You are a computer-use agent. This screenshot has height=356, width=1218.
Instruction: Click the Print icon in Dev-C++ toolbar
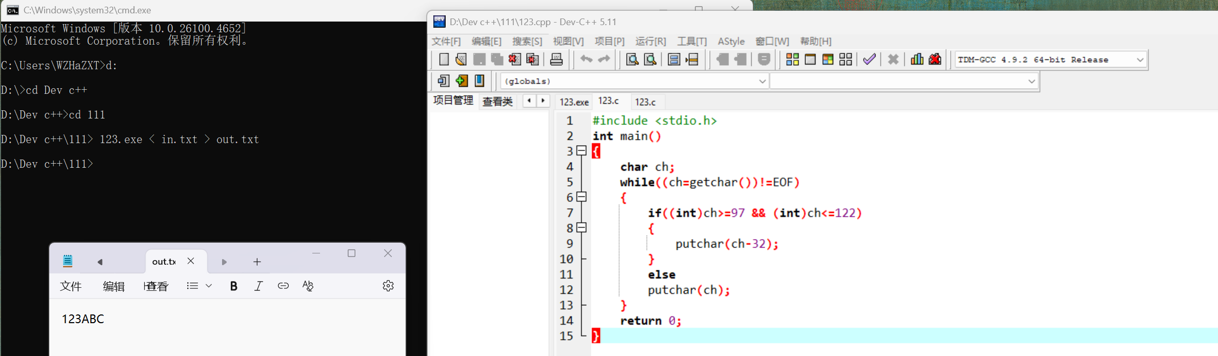click(x=556, y=60)
